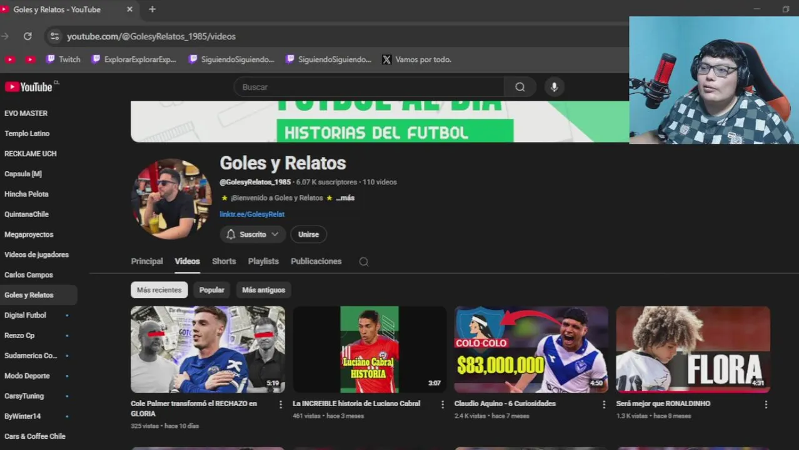This screenshot has height=450, width=799.
Task: Select the Videos tab
Action: point(187,261)
